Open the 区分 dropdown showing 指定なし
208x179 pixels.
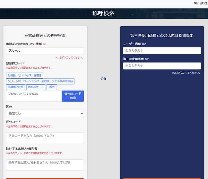point(45,113)
